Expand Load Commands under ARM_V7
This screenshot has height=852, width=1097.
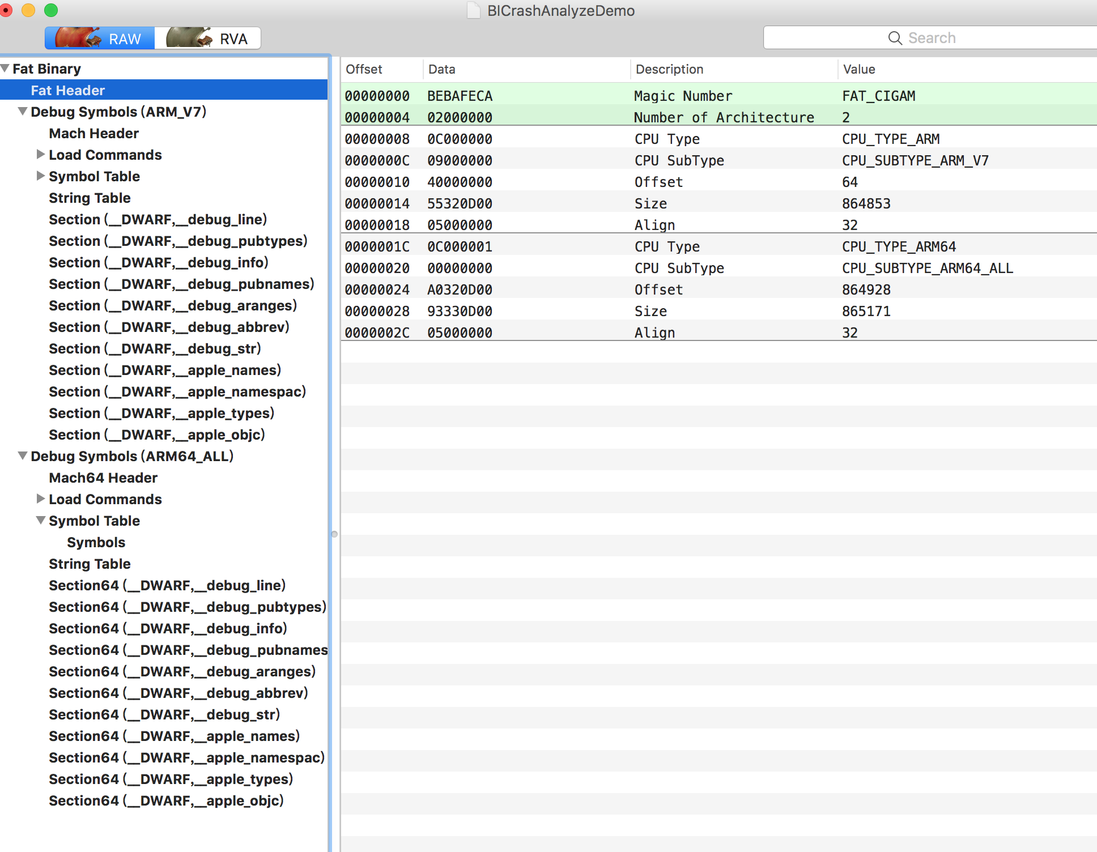(40, 154)
